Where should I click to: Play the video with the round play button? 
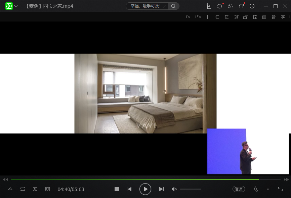pos(145,189)
